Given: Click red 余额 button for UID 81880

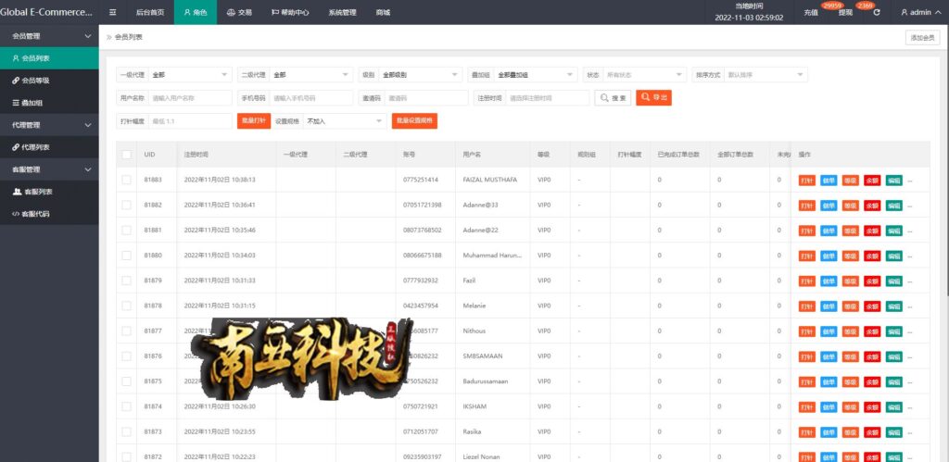Looking at the screenshot, I should pos(872,256).
